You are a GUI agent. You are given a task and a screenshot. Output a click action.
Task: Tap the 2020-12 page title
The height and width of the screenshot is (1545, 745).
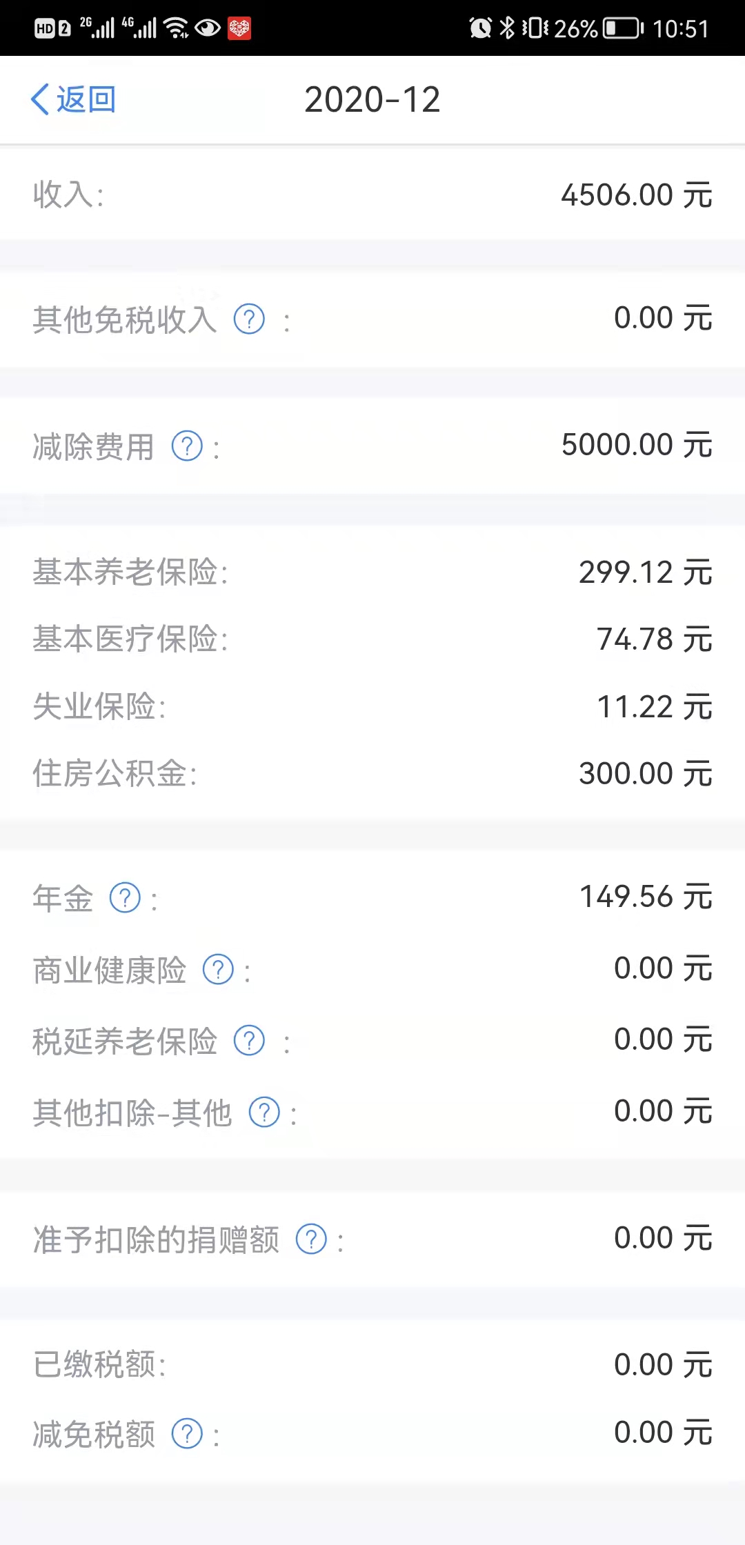point(372,99)
